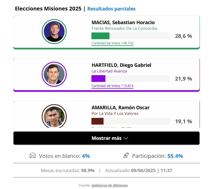Image resolution: width=213 pixels, height=189 pixels.
Task: Click Cantidad de Votos 113.815 text
Action: click(x=112, y=86)
